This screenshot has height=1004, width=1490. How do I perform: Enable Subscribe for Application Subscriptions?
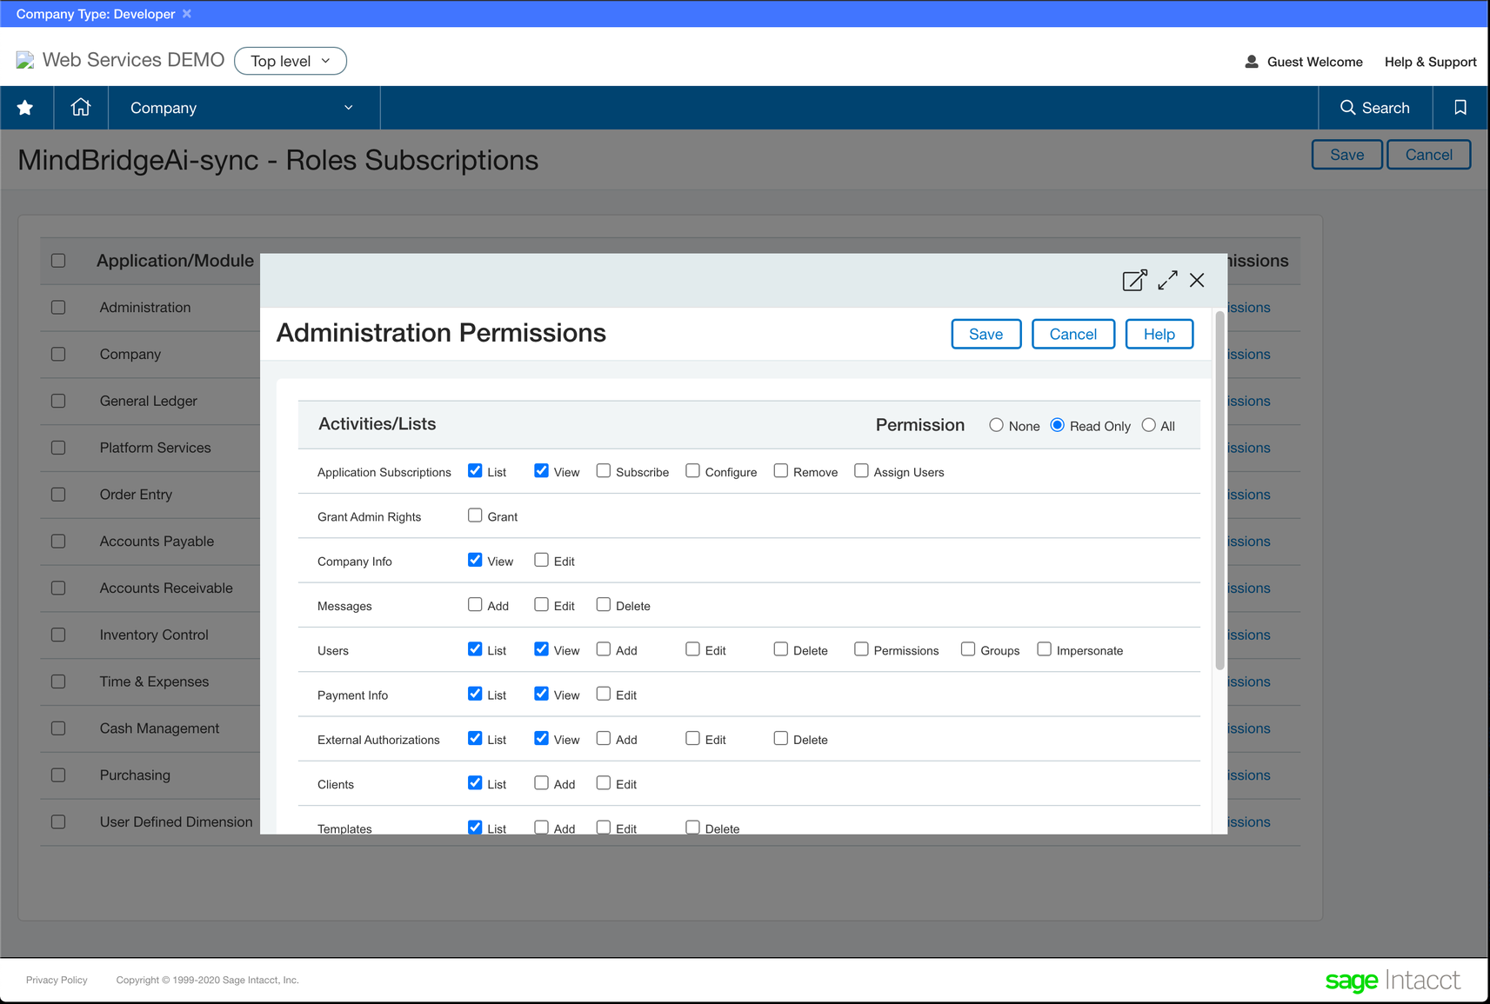(x=603, y=471)
